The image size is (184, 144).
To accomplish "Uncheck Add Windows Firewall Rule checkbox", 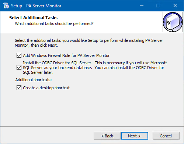I will (x=19, y=55).
